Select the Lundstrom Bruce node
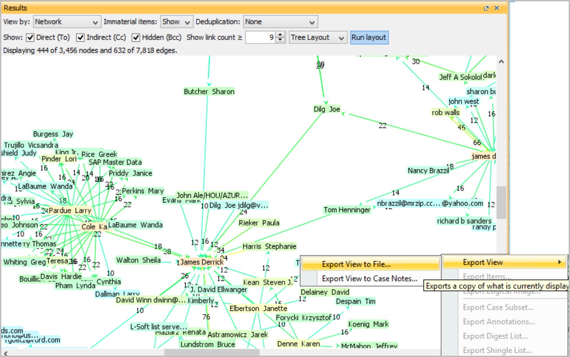 click(208, 344)
